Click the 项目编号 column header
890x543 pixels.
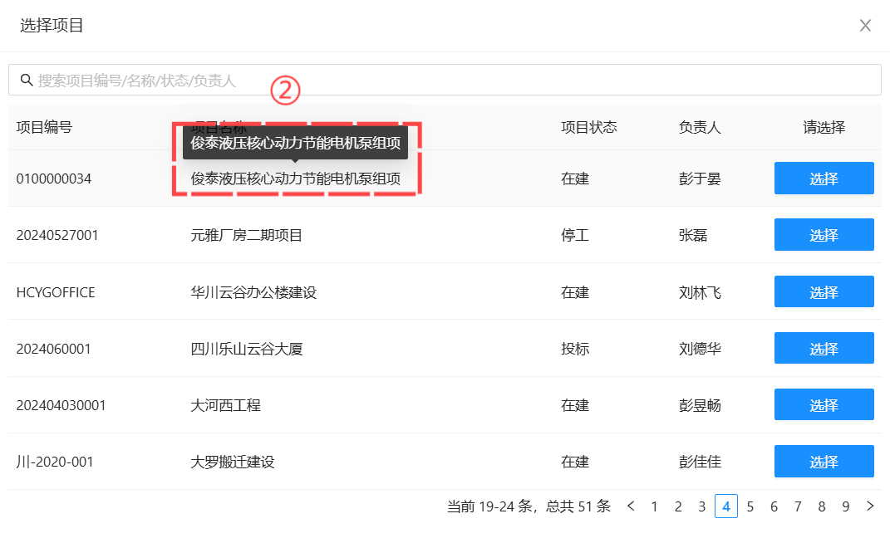(44, 128)
